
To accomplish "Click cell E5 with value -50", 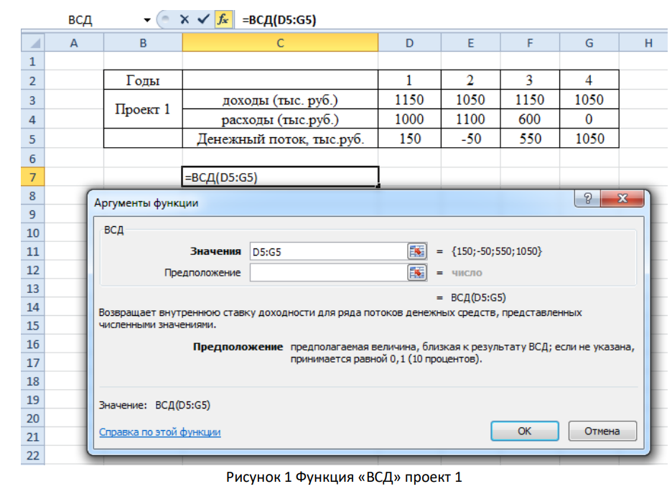I will [x=470, y=139].
